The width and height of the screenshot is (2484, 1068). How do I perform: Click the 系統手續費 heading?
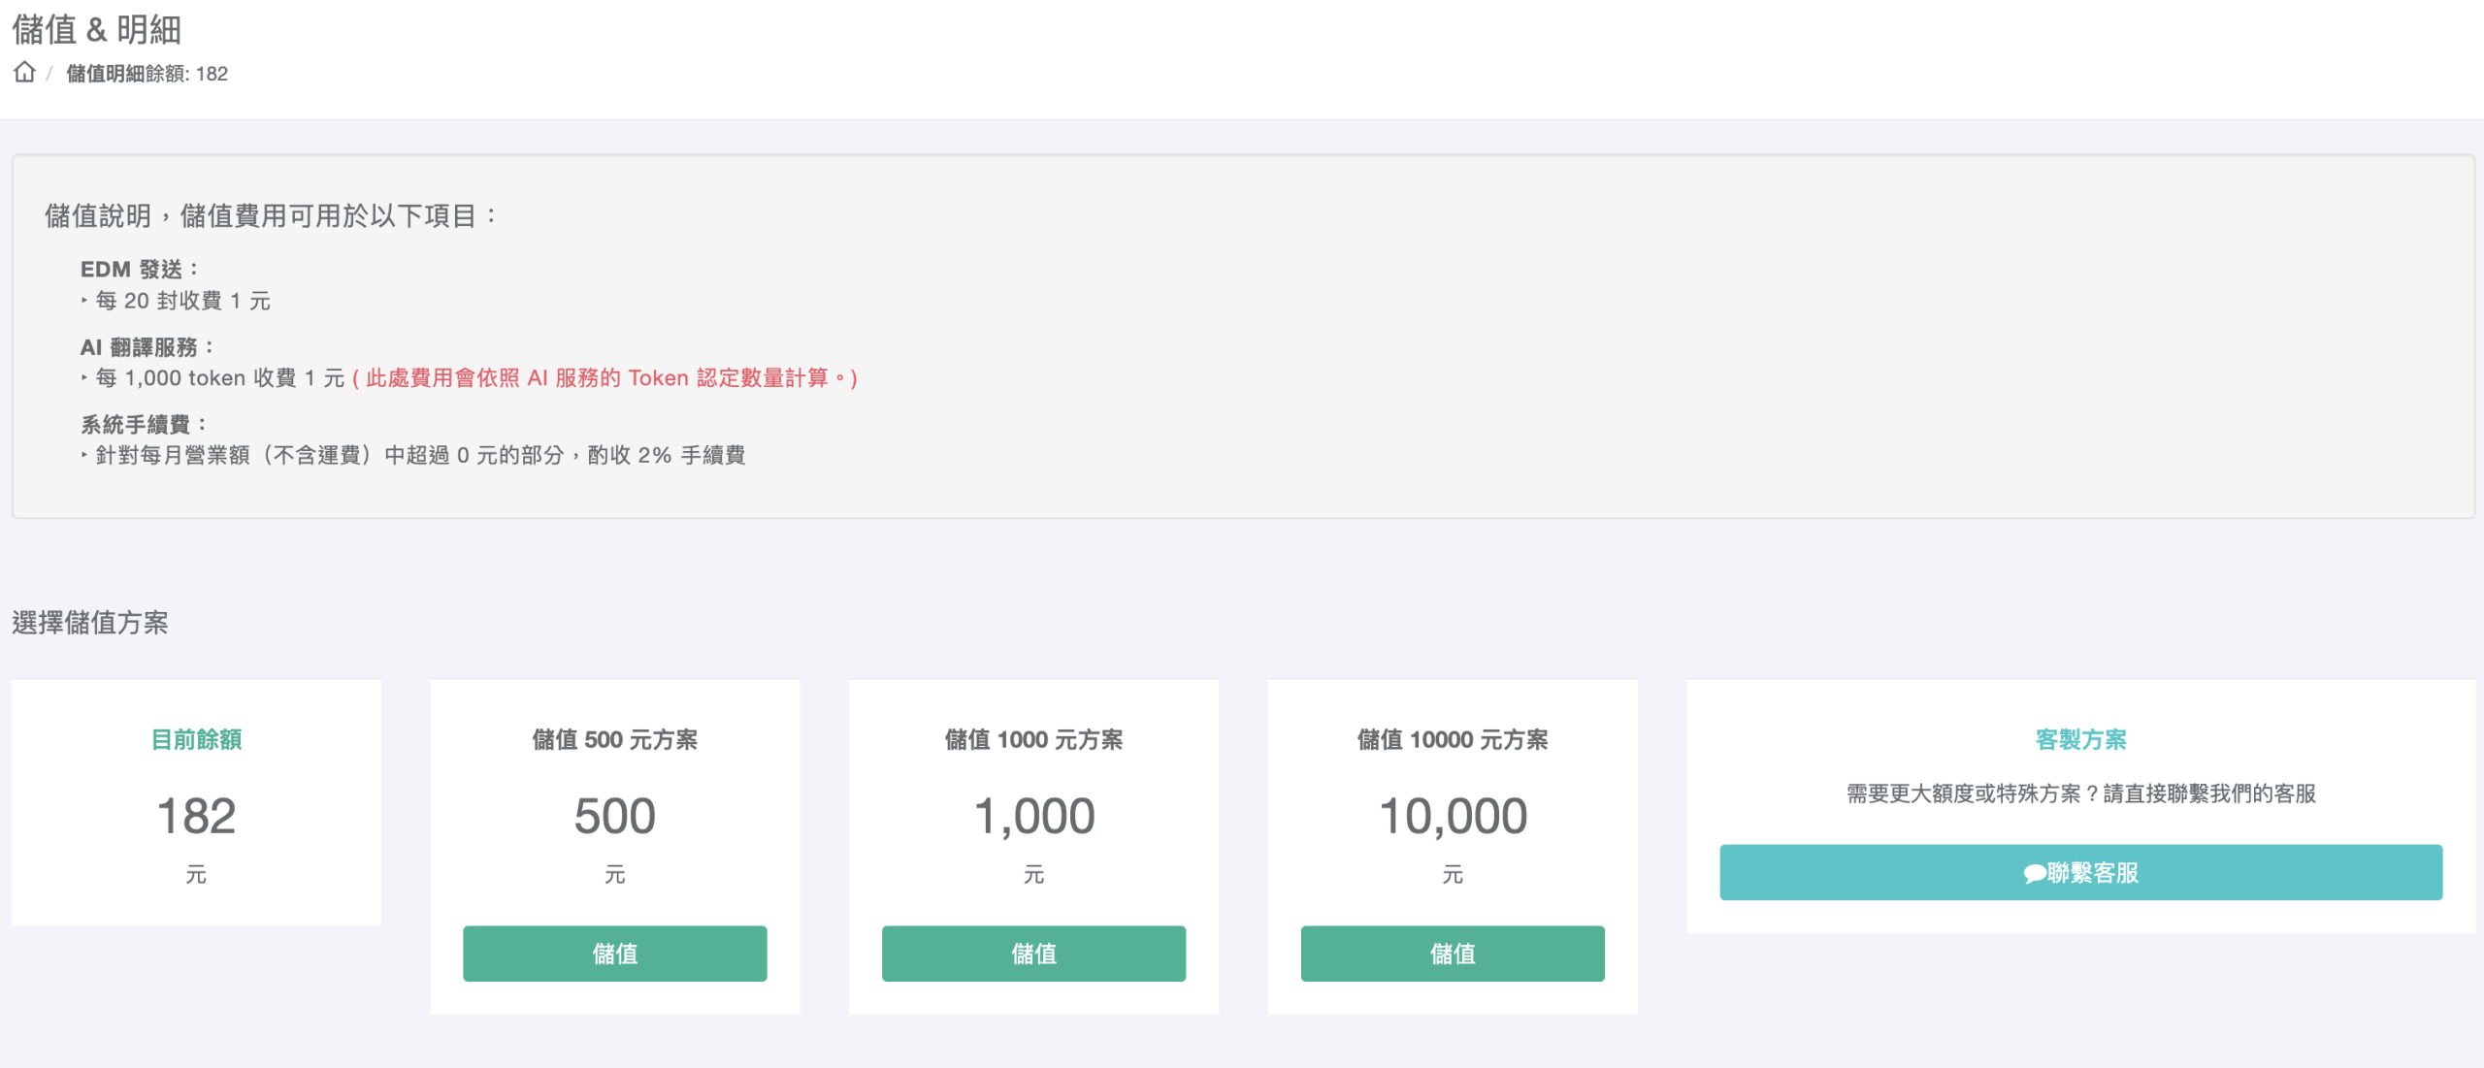pos(143,424)
